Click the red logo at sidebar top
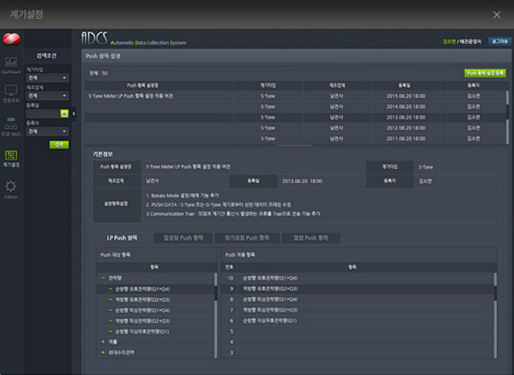 [11, 39]
